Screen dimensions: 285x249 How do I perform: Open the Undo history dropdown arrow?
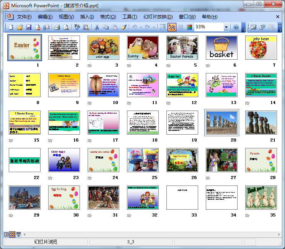(141, 27)
